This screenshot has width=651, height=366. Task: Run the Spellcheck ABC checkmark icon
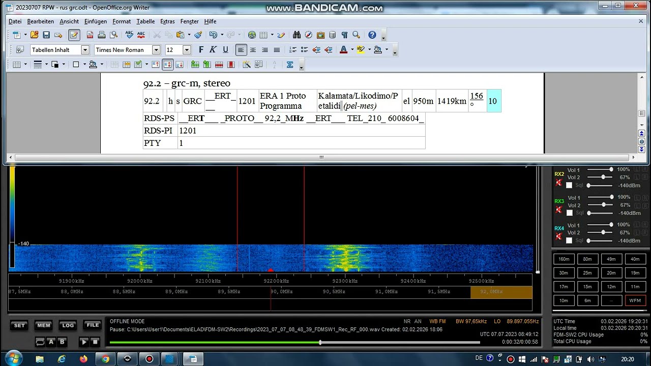[129, 35]
